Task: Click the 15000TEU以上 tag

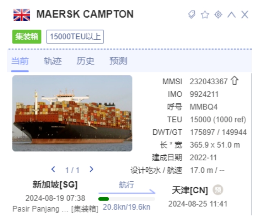Action: (75, 37)
